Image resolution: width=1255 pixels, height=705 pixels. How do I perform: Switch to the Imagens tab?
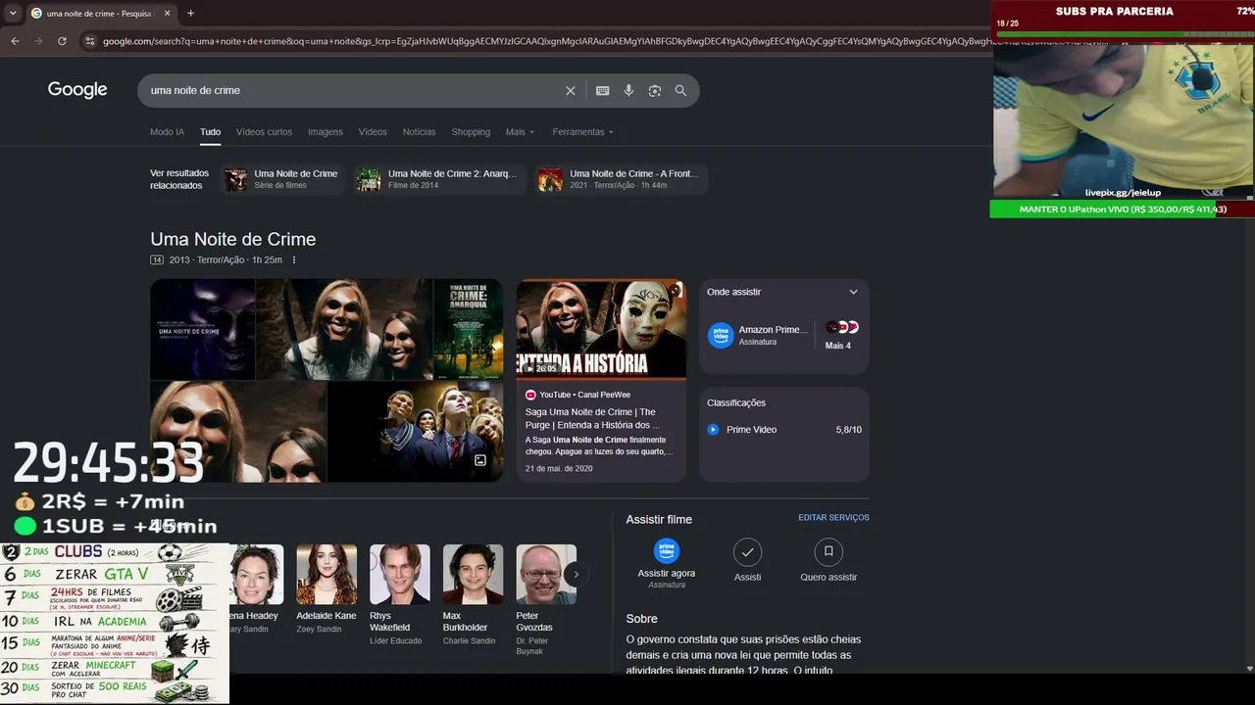[326, 132]
